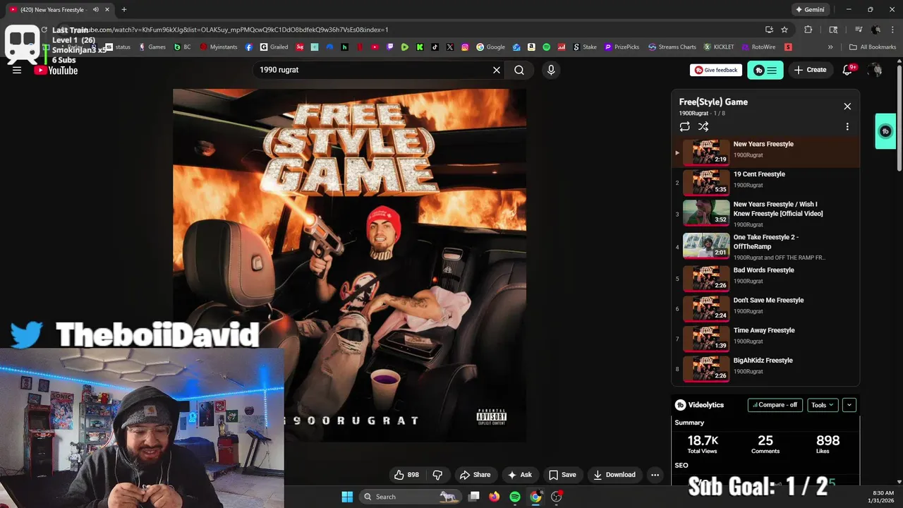Click the Create button

pyautogui.click(x=810, y=70)
